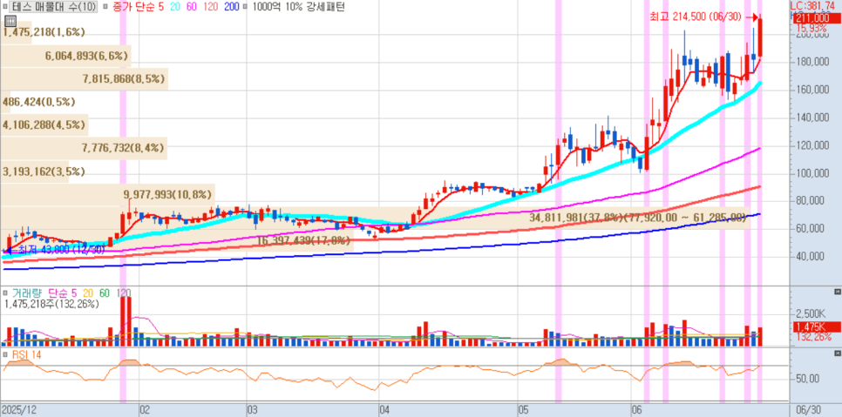The width and height of the screenshot is (842, 417).
Task: Click the 06 month marker on time axis
Action: pyautogui.click(x=637, y=410)
